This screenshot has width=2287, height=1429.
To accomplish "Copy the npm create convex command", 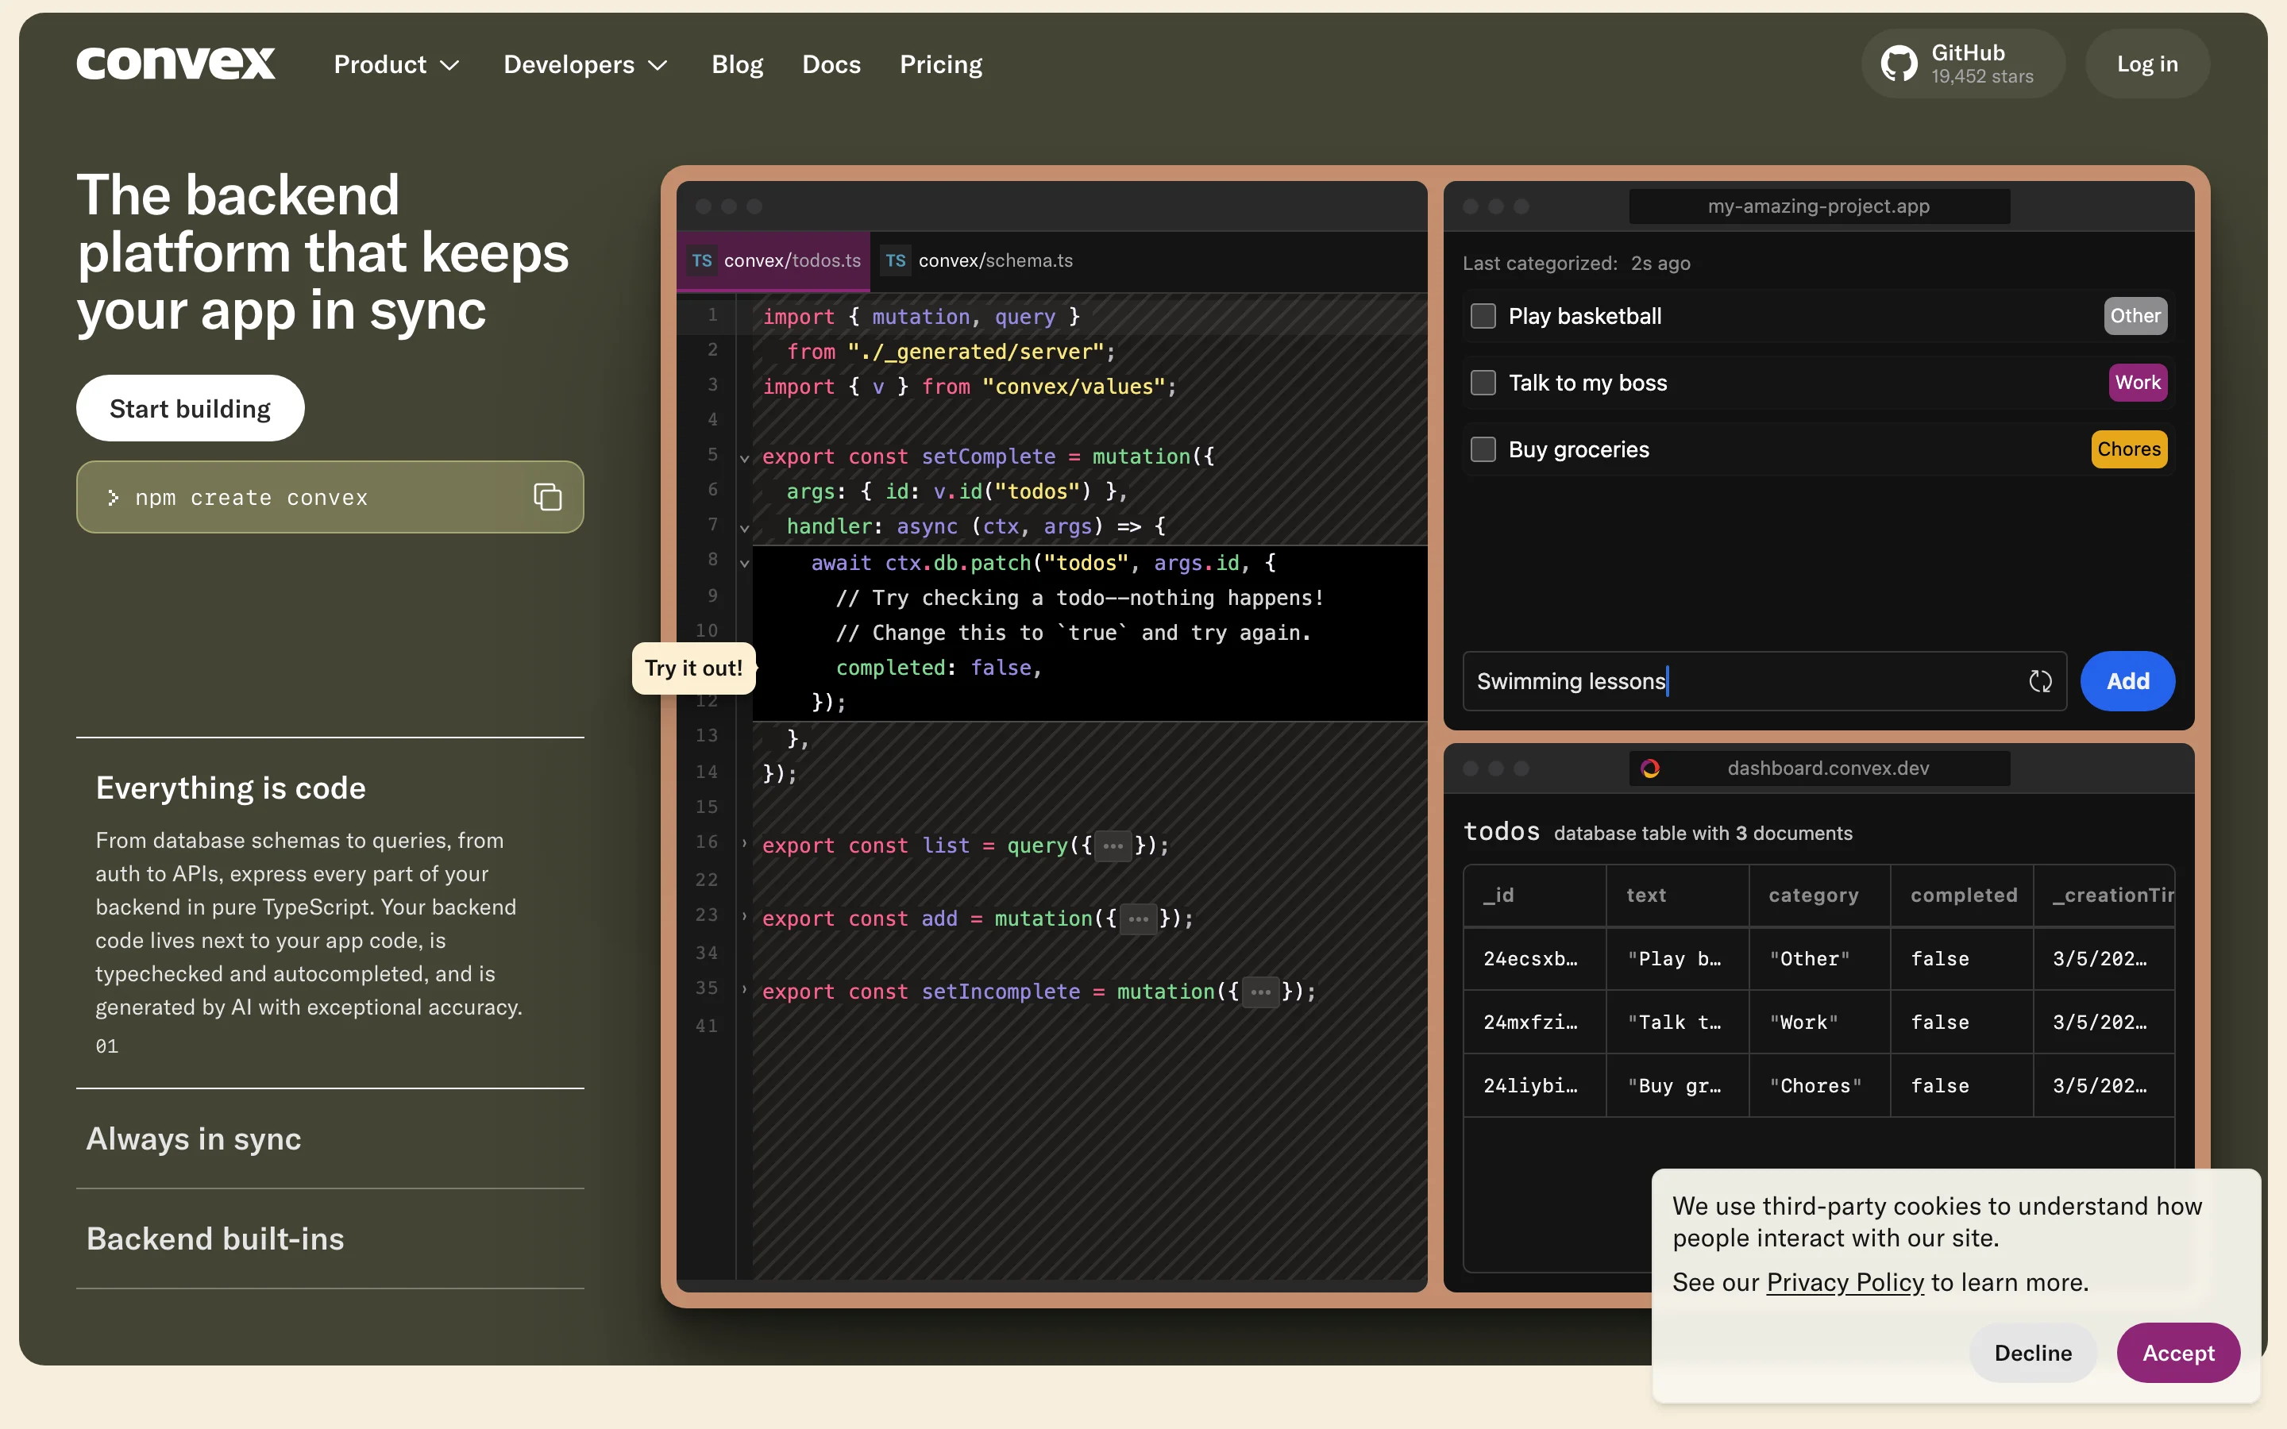I will coord(547,497).
